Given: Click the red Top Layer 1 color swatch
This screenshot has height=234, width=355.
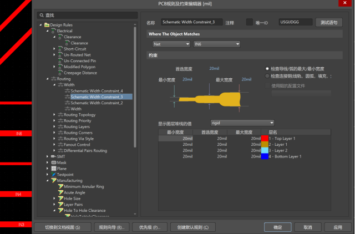Looking at the screenshot, I should (265, 138).
